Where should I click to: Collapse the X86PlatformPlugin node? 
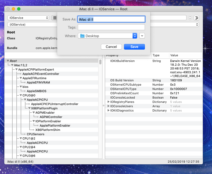29,108
